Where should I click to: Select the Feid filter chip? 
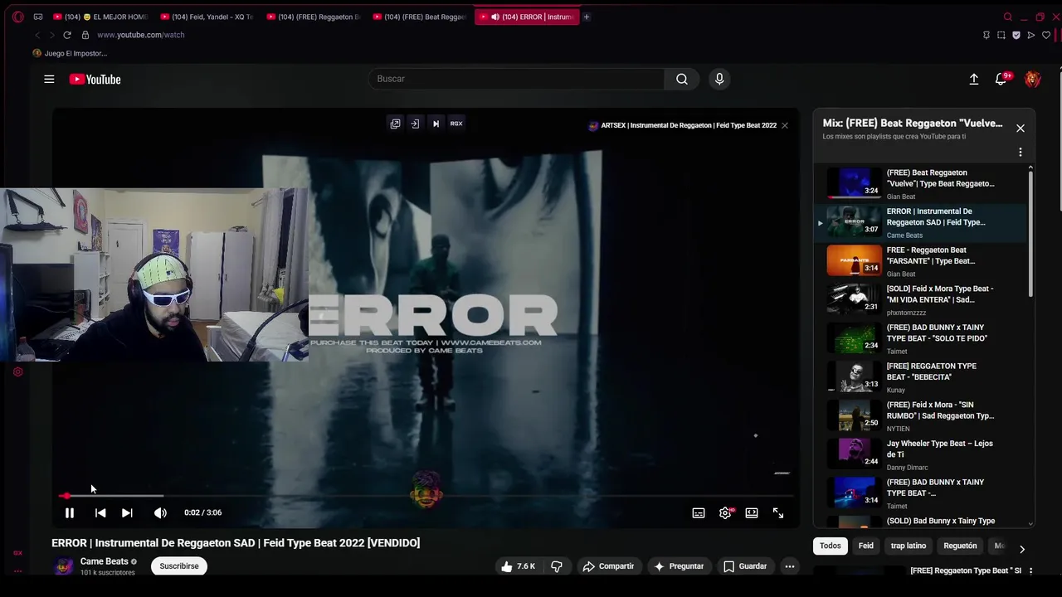[x=865, y=546]
